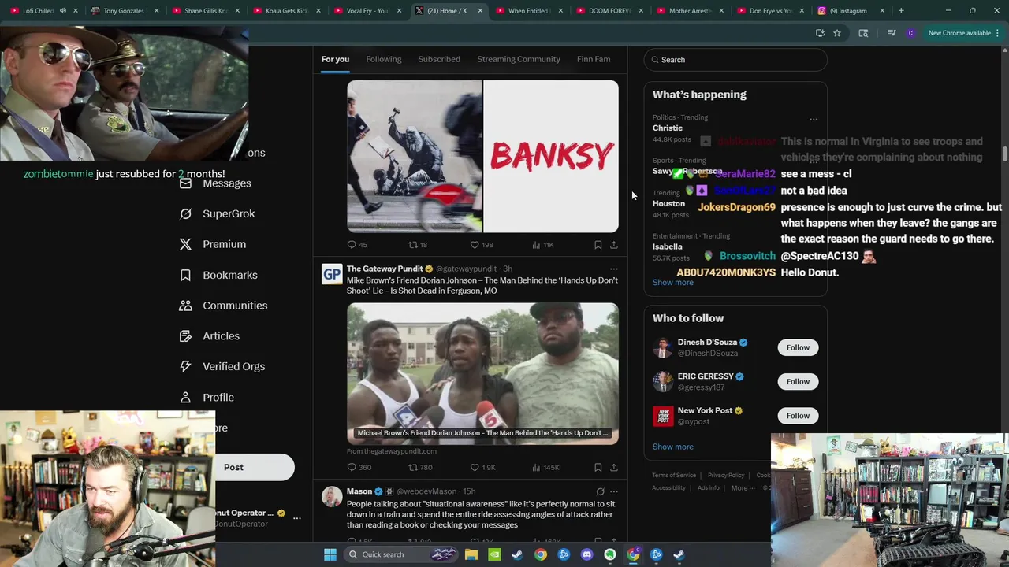Open the Streaming Community tab
This screenshot has height=567, width=1009.
519,59
